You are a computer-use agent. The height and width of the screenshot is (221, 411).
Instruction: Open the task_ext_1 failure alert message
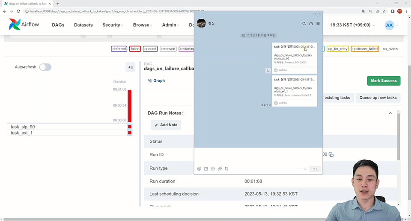tap(295, 91)
